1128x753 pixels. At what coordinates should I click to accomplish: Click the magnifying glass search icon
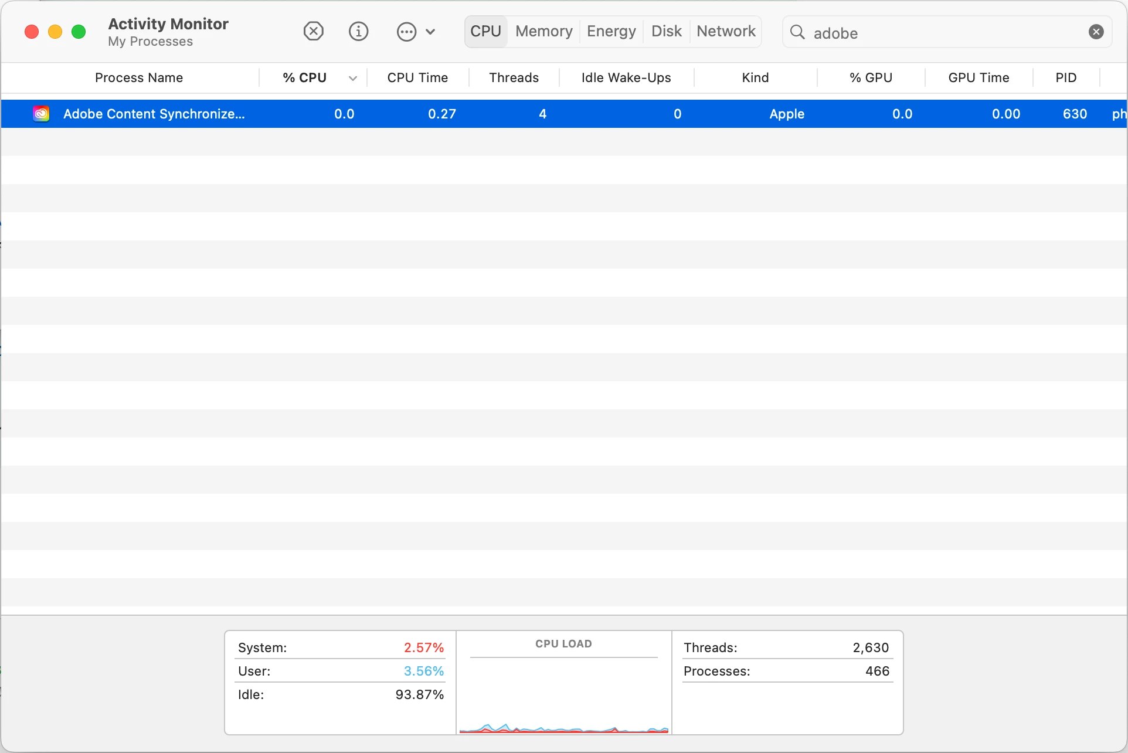[x=797, y=32]
